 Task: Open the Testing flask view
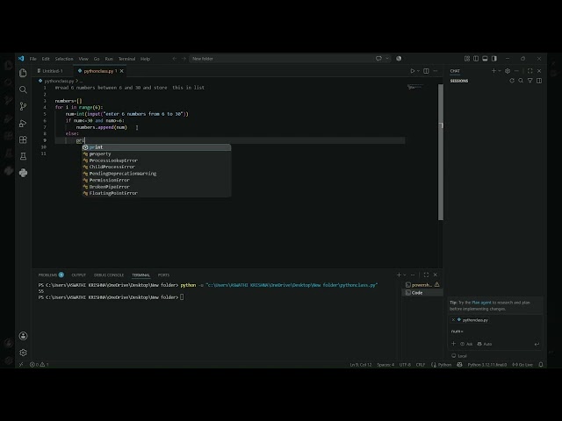[23, 156]
